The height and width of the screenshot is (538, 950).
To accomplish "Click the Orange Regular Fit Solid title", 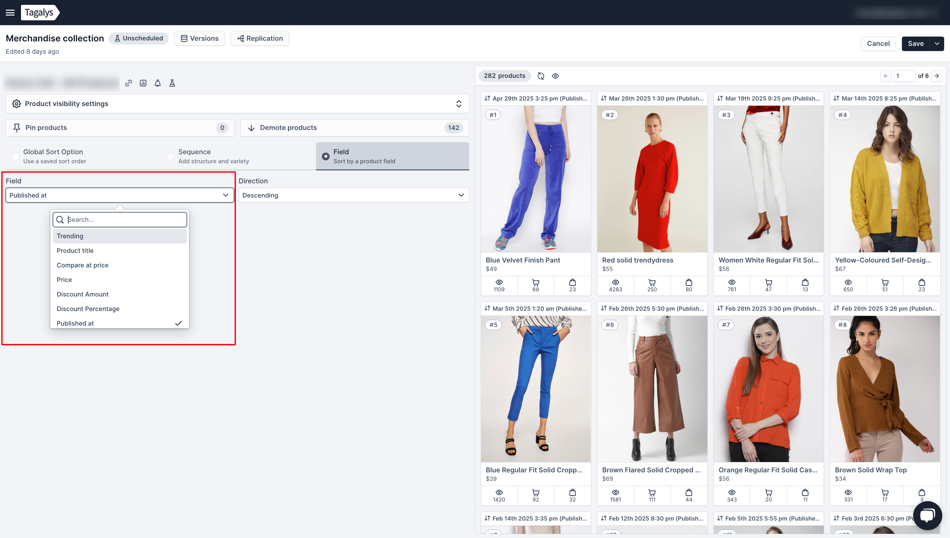I will 768,470.
